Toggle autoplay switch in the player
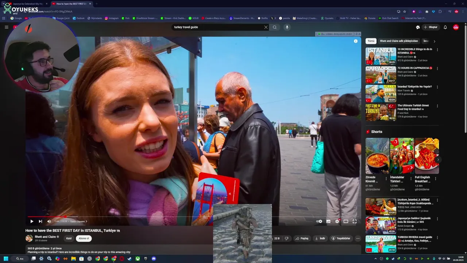This screenshot has height=263, width=467. tap(320, 221)
